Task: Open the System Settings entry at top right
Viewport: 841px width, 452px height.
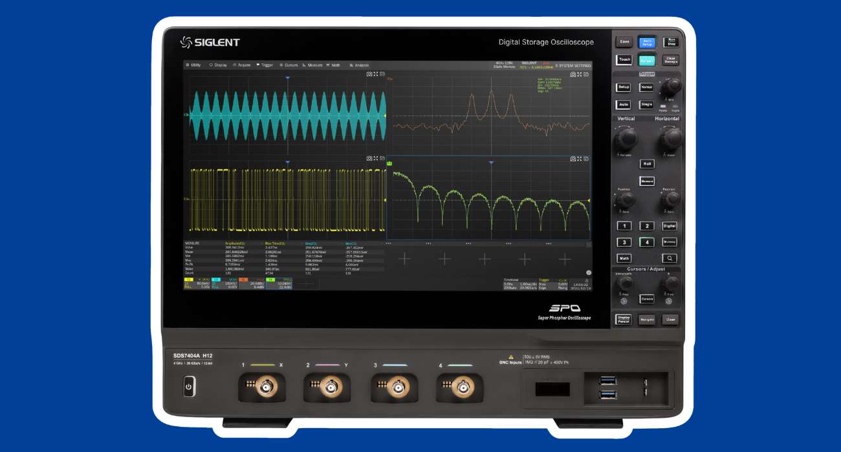Action: [x=573, y=65]
